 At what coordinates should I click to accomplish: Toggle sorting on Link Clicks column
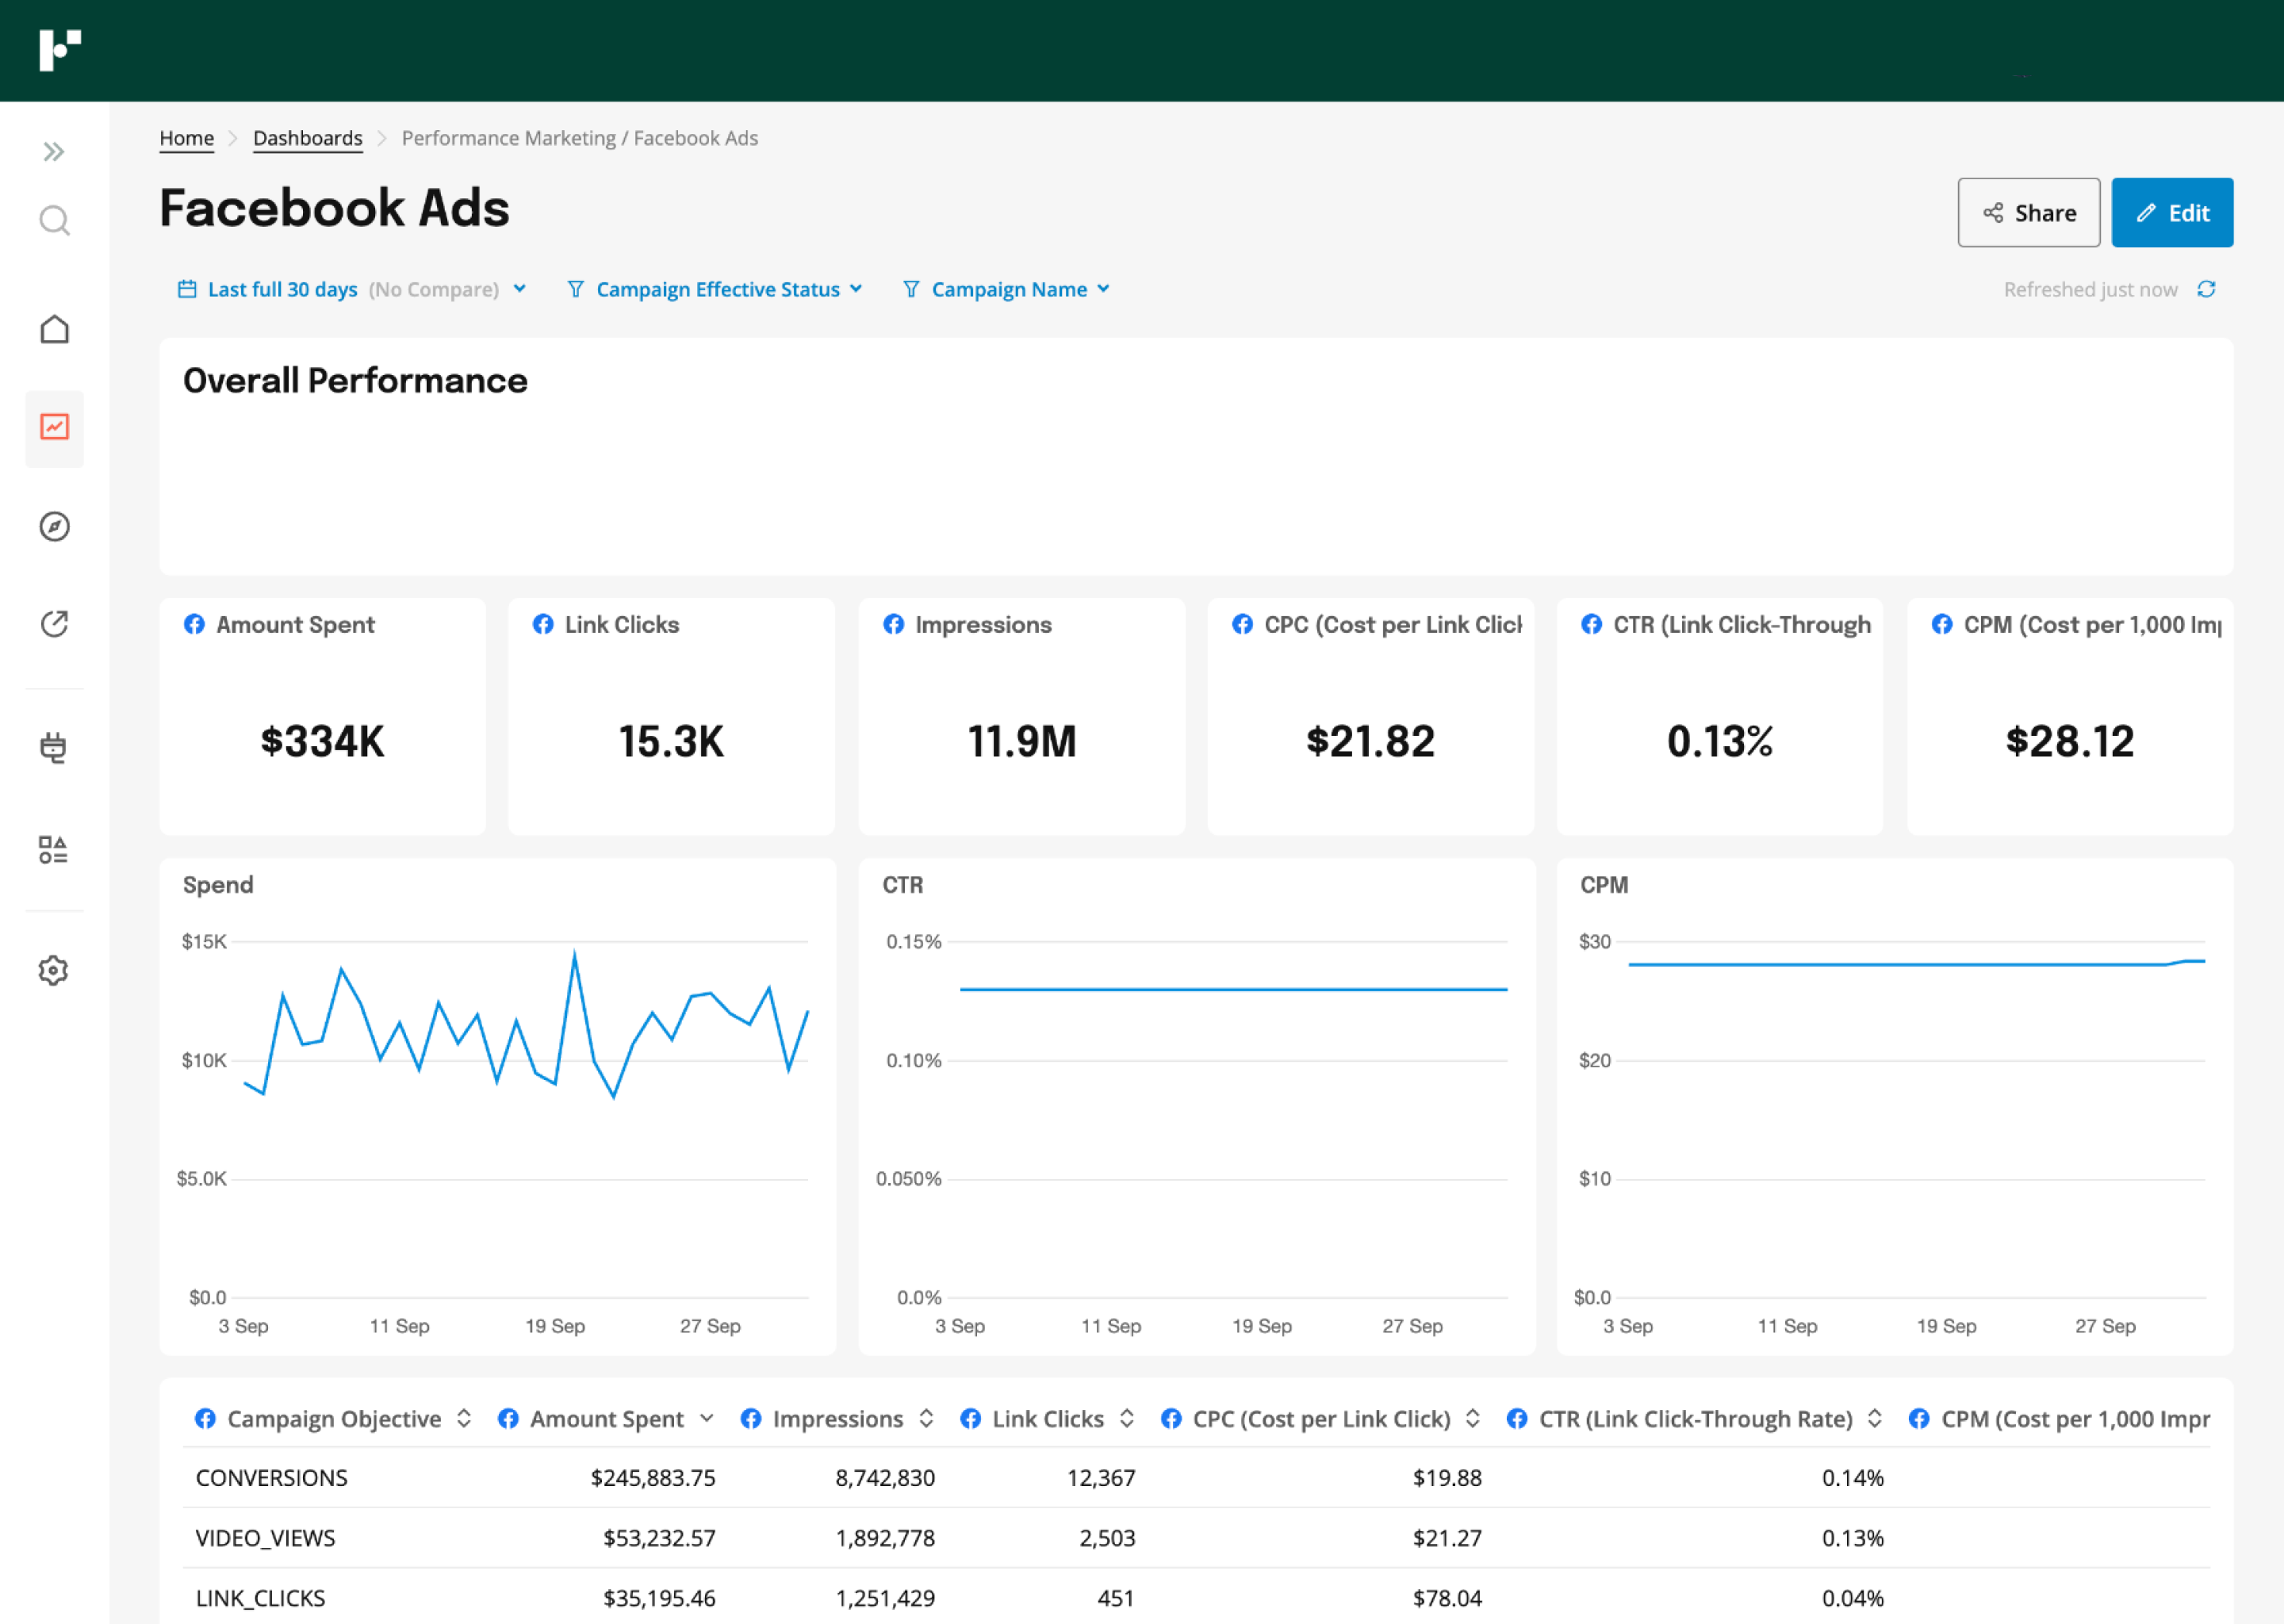(1127, 1418)
